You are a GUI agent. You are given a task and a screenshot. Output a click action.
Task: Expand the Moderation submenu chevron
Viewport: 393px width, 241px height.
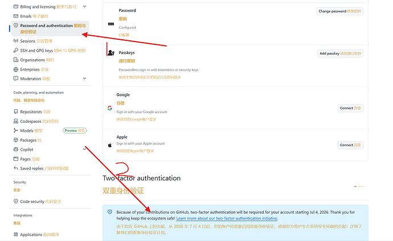tap(84, 78)
